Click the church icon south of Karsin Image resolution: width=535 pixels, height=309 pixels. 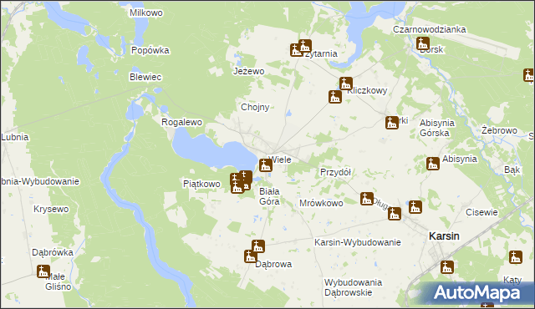pos(447,267)
